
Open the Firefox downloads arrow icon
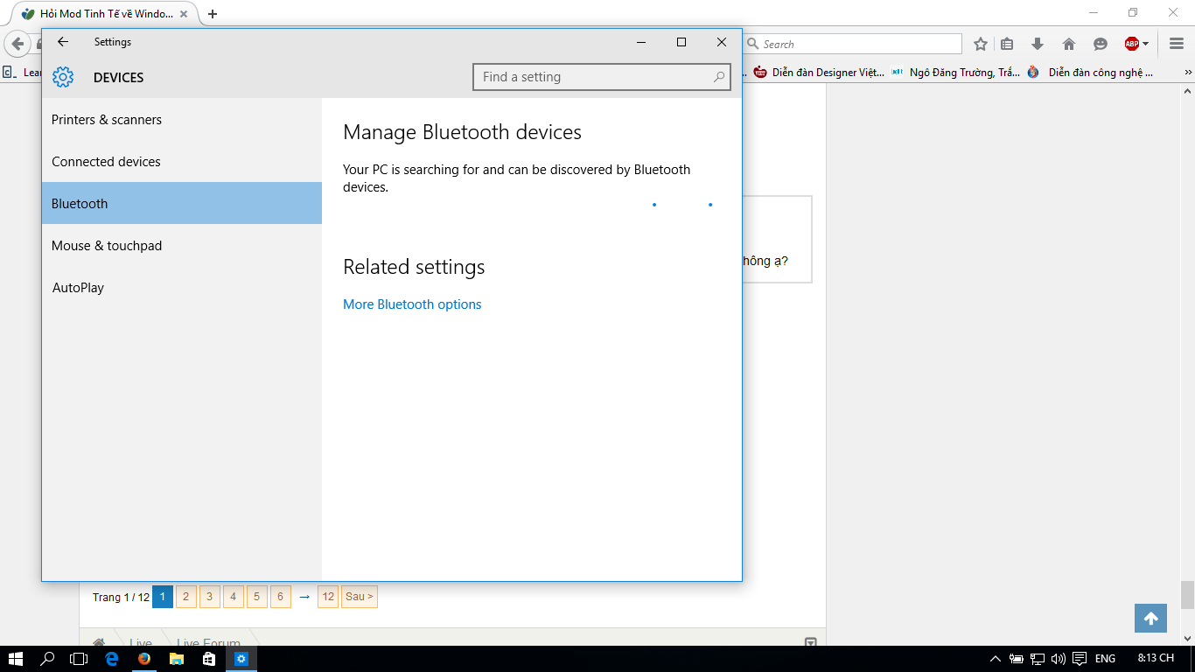[1038, 44]
